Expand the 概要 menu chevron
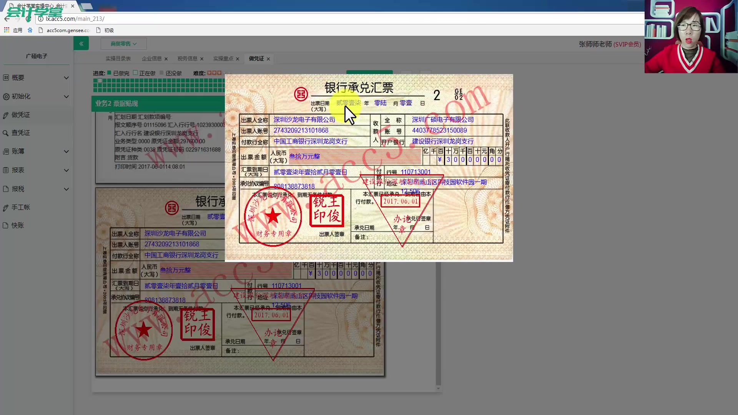This screenshot has height=415, width=738. (66, 78)
